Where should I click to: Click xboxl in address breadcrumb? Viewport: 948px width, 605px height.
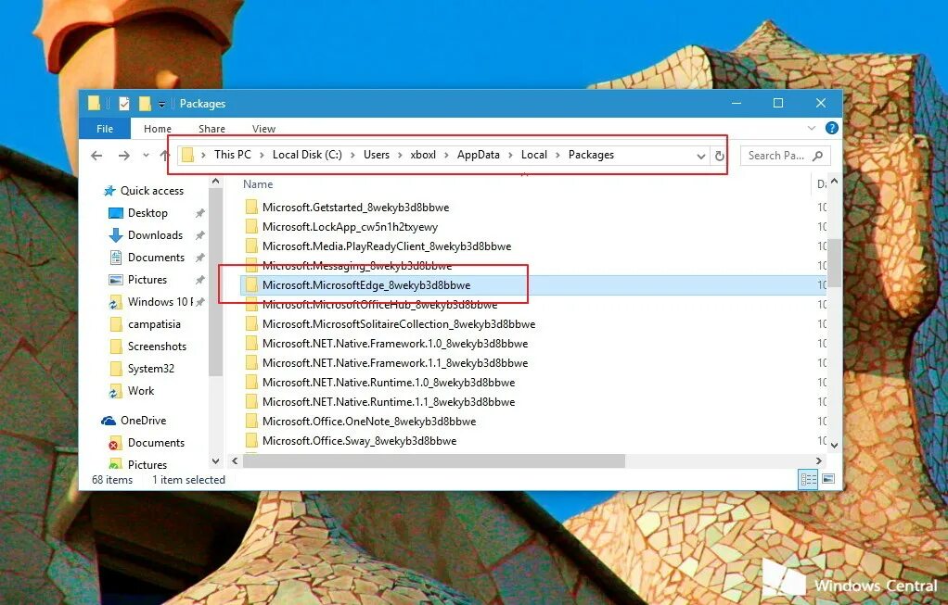pos(423,155)
